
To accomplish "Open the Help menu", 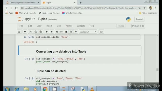I will (92, 26).
